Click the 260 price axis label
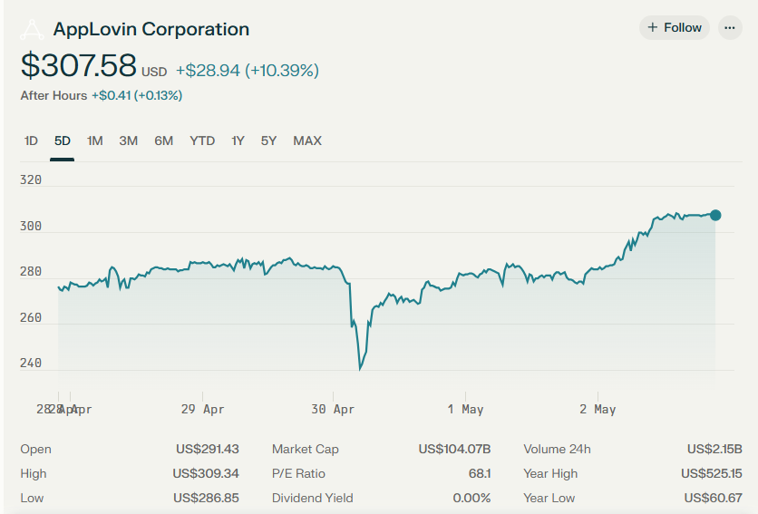 31,317
